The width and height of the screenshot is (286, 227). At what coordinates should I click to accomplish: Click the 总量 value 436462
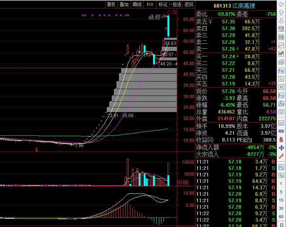pyautogui.click(x=226, y=112)
